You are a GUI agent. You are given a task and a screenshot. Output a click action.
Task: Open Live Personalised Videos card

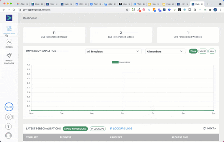[121, 35]
